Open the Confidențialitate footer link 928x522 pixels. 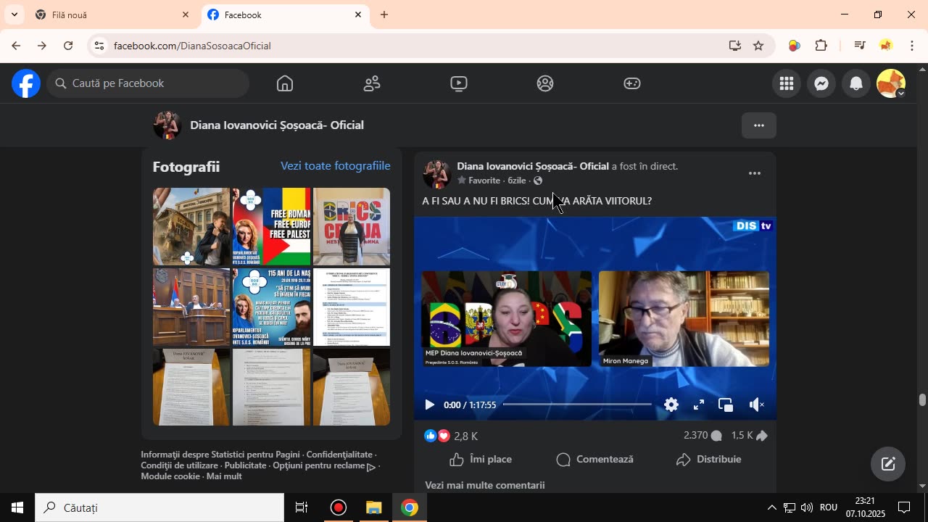[339, 455]
